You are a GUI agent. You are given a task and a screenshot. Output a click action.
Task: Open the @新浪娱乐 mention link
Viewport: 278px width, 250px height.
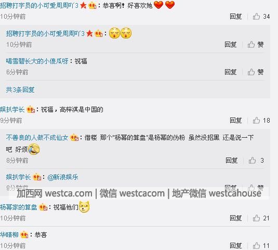coord(63,177)
